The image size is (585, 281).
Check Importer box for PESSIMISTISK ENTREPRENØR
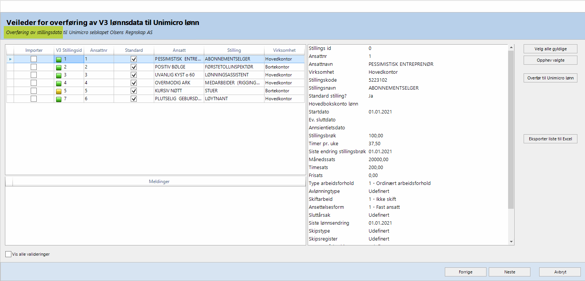click(x=34, y=59)
